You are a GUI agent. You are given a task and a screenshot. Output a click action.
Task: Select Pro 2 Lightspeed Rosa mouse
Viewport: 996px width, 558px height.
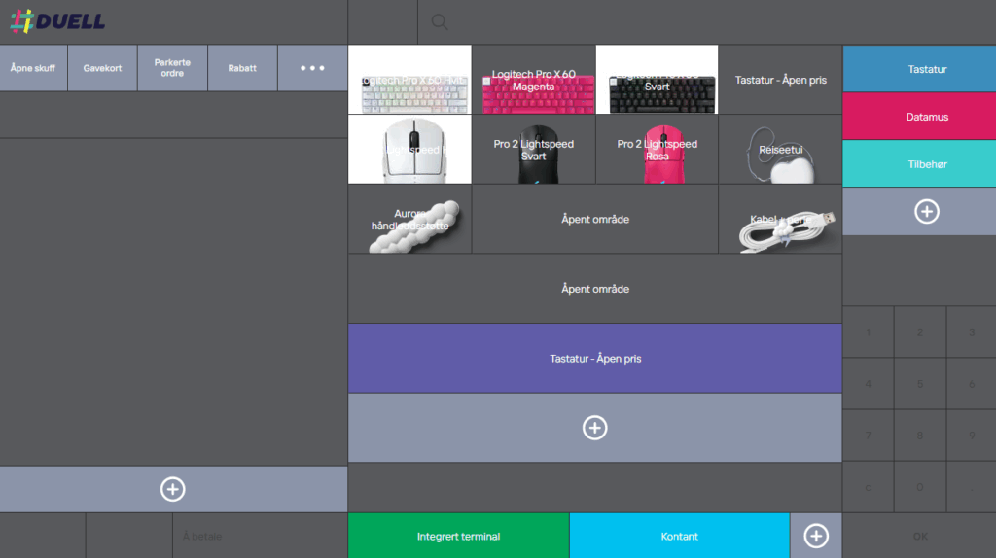pos(657,149)
